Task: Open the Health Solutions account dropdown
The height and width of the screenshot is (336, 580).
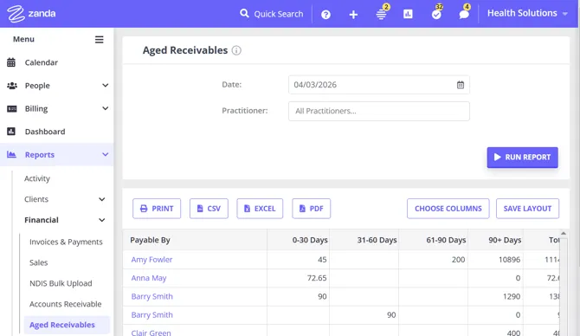Action: tap(527, 13)
